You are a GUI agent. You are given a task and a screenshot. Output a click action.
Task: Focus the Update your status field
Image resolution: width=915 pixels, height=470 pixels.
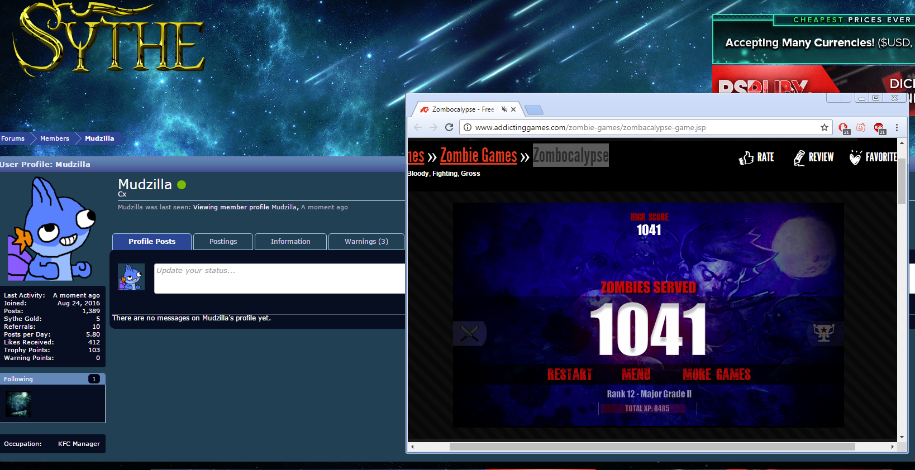(279, 279)
